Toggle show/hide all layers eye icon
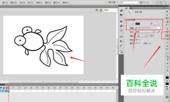This screenshot has height=102, width=170. tap(1, 88)
